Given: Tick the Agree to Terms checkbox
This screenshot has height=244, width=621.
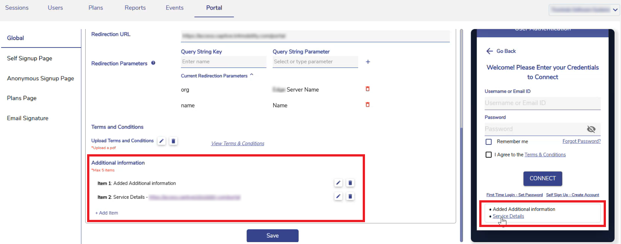Looking at the screenshot, I should click(489, 155).
